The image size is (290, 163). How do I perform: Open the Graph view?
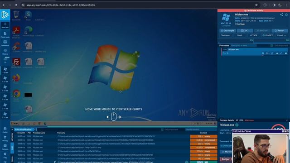tap(240, 35)
